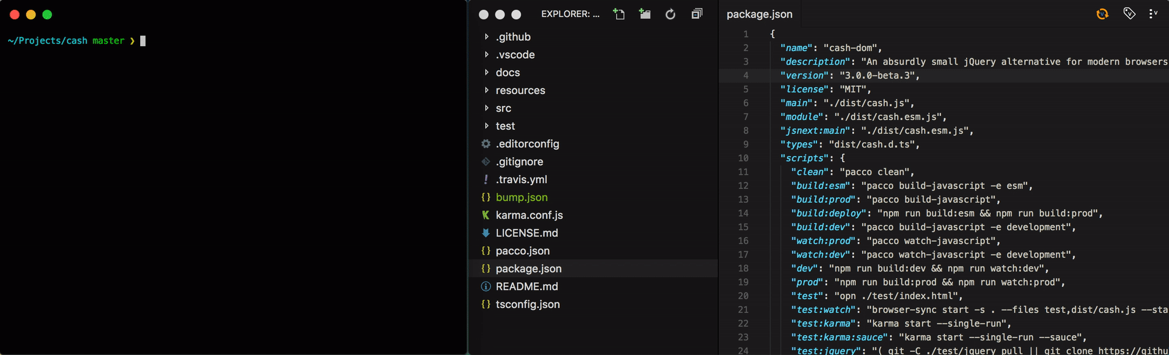This screenshot has width=1169, height=355.
Task: Click the package.json editor tab
Action: point(759,14)
